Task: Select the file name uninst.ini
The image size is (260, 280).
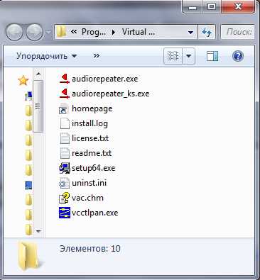Action: pos(89,183)
